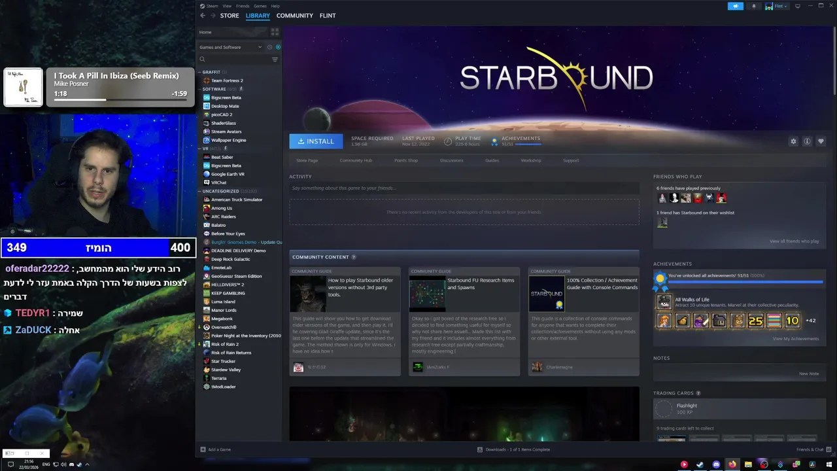837x471 pixels.
Task: Open the Flint account dropdown
Action: pos(777,6)
